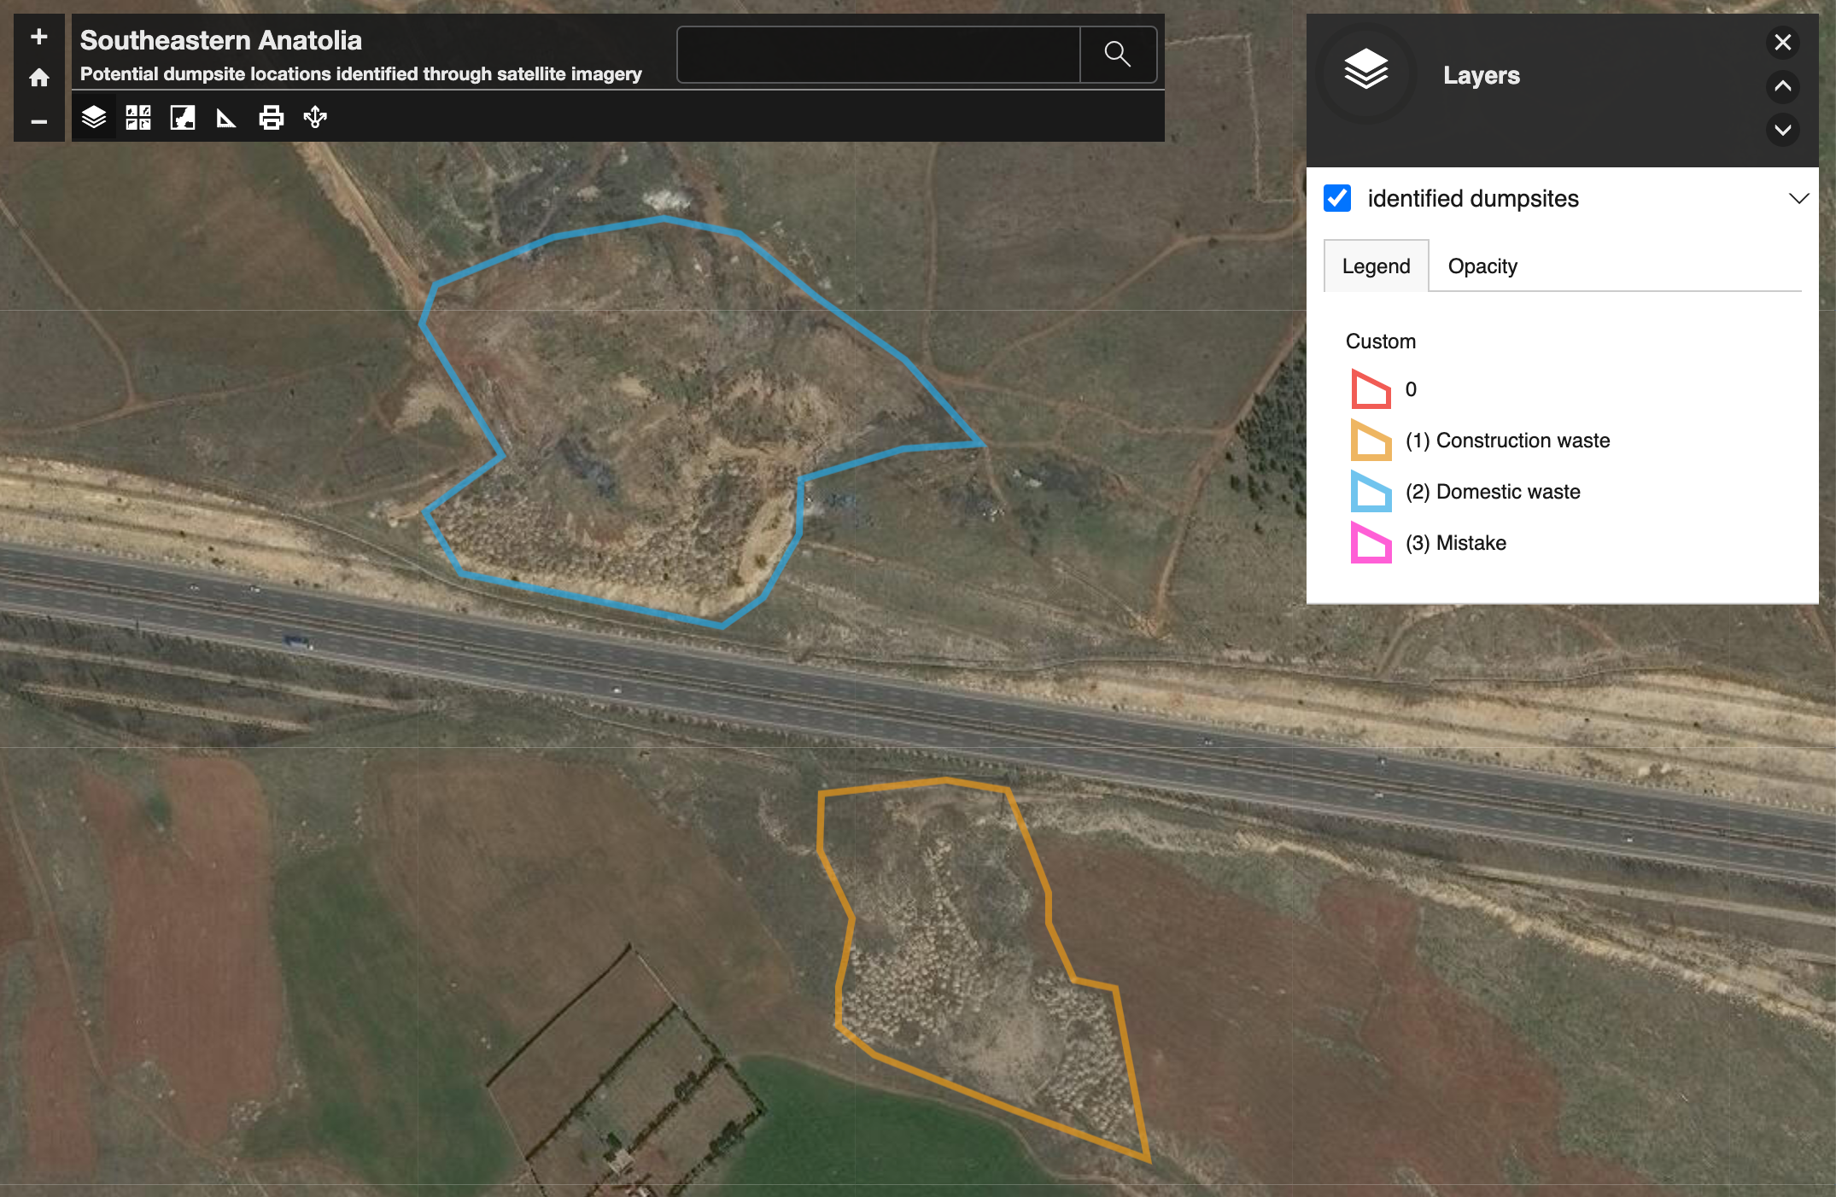The height and width of the screenshot is (1197, 1836).
Task: Uncheck the identified dumpsites layer checkbox
Action: coord(1337,198)
